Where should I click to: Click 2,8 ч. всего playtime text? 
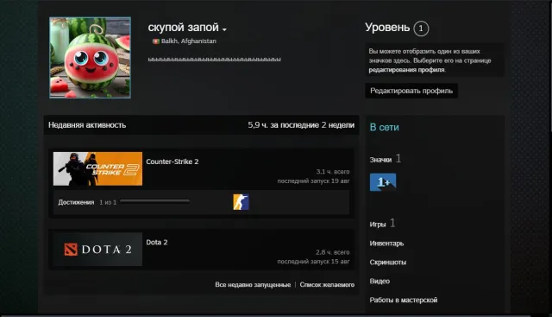point(333,252)
